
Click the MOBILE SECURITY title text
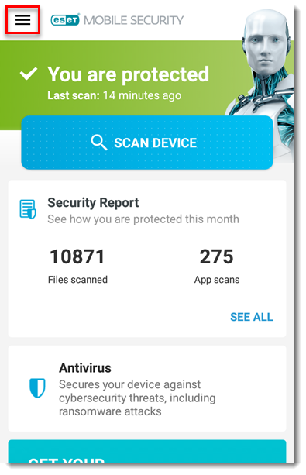pos(133,20)
